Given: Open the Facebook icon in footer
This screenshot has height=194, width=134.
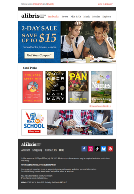Looking at the screenshot, I should (84, 149).
